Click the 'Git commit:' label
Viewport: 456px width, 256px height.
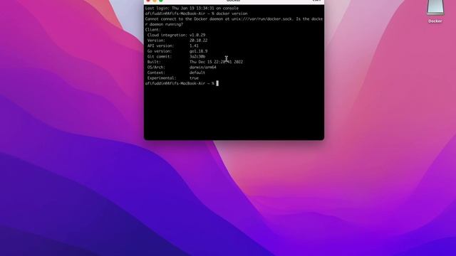[x=160, y=57]
